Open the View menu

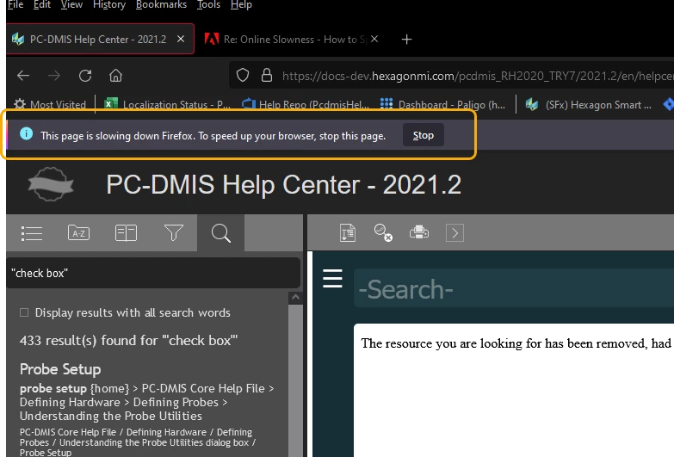71,4
